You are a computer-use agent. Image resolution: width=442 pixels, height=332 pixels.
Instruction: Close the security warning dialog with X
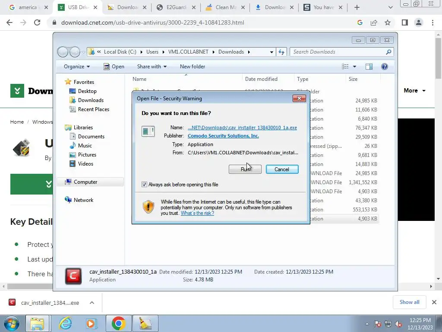[299, 98]
